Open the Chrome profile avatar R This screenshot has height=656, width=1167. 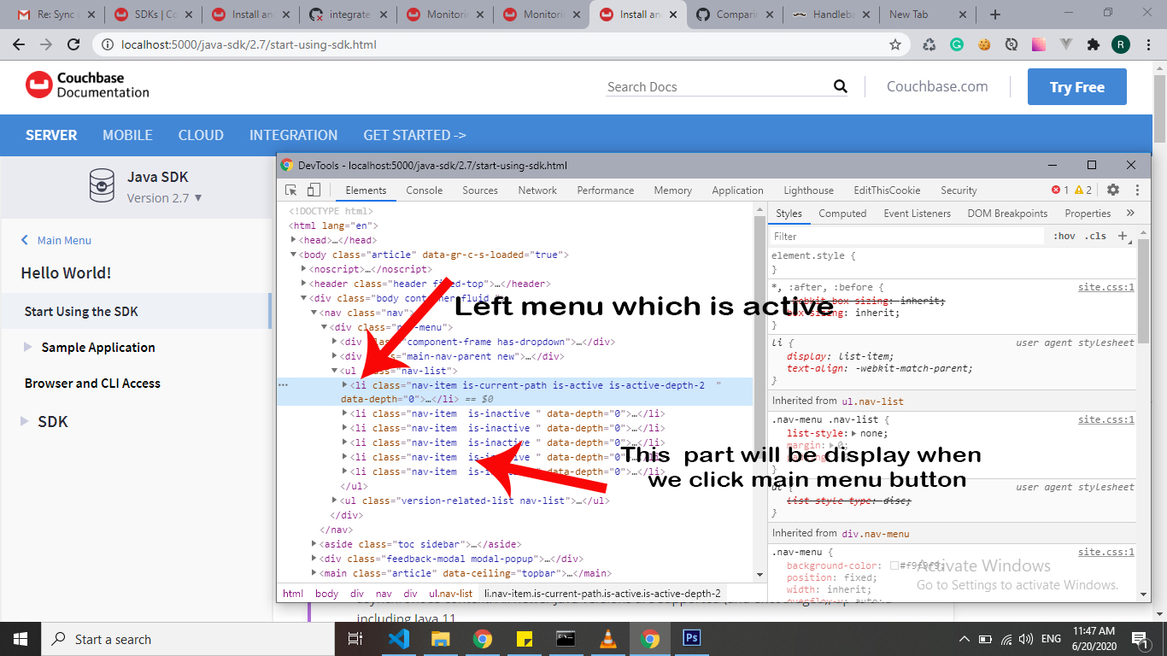(x=1120, y=44)
